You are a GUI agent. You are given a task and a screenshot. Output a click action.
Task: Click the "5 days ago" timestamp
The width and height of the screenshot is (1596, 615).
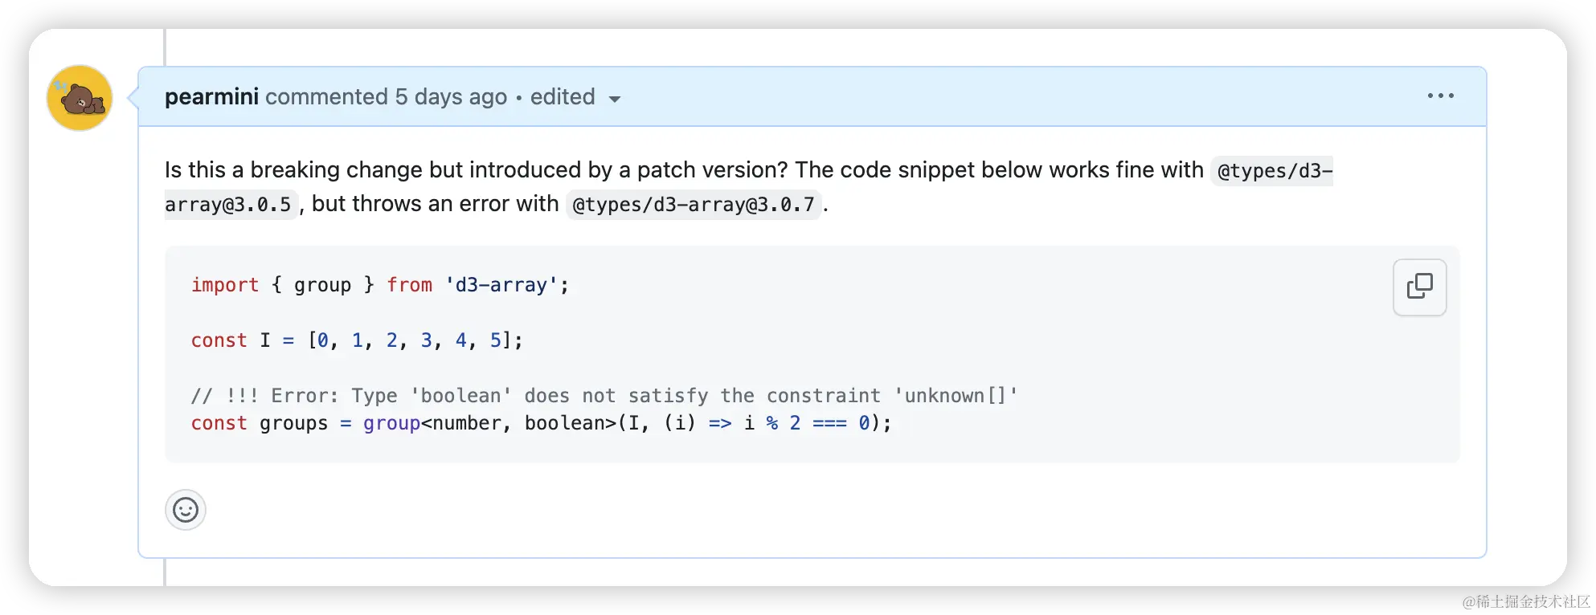coord(451,97)
